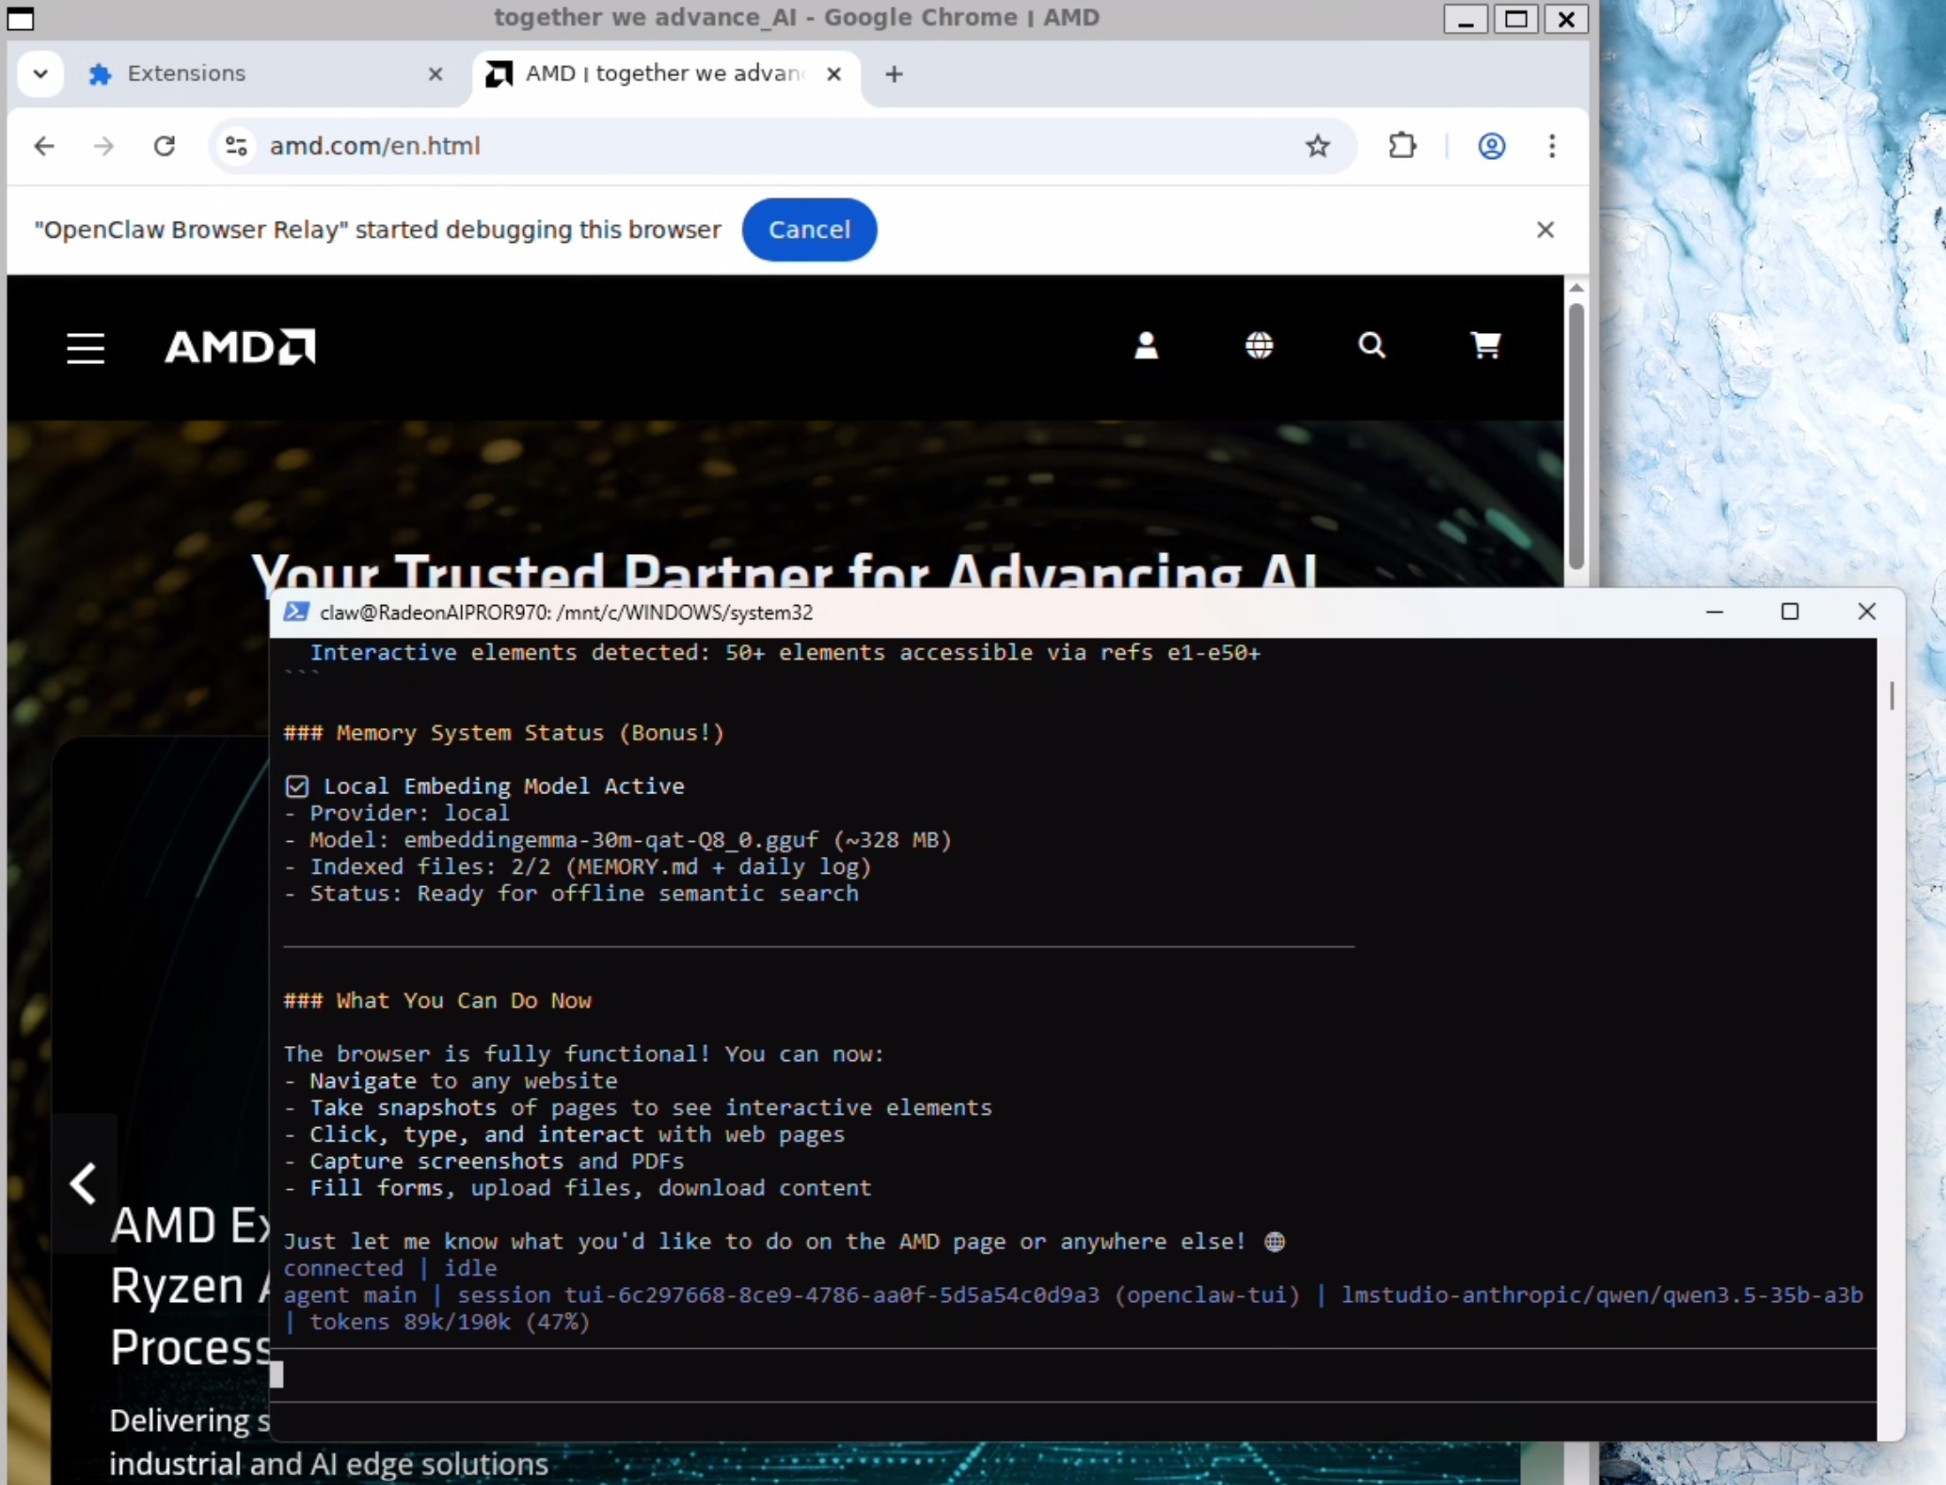Reload the AMD page
The height and width of the screenshot is (1485, 1946).
click(163, 146)
